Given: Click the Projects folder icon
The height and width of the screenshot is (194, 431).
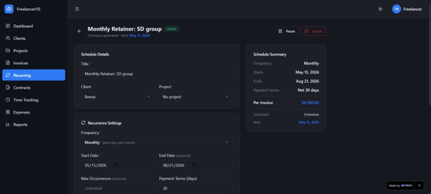Looking at the screenshot, I should coord(7,51).
